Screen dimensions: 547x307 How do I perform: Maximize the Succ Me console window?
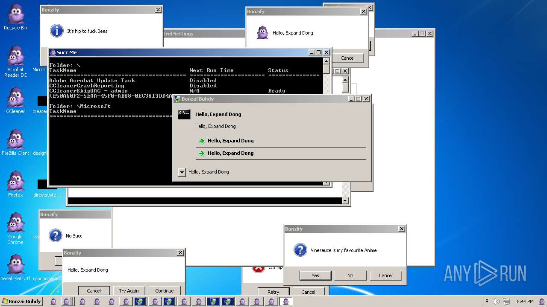click(x=319, y=52)
